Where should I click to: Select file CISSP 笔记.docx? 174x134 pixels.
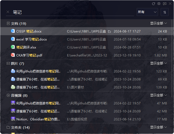coord(29,31)
